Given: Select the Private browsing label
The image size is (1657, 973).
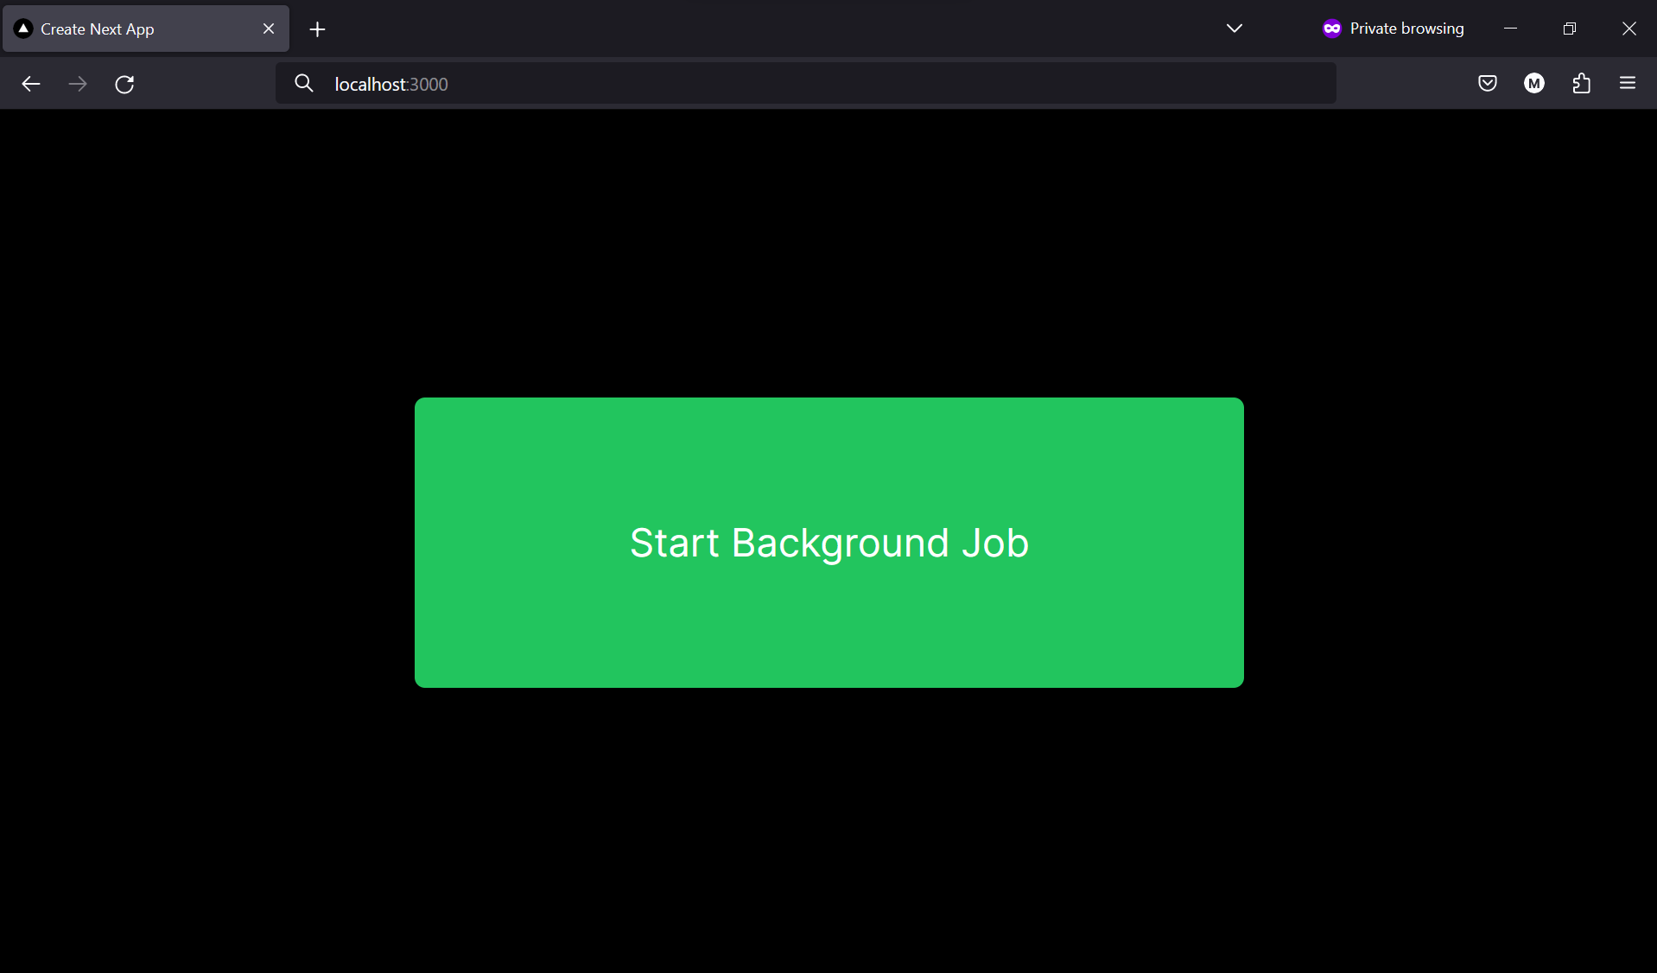Looking at the screenshot, I should tap(1406, 28).
